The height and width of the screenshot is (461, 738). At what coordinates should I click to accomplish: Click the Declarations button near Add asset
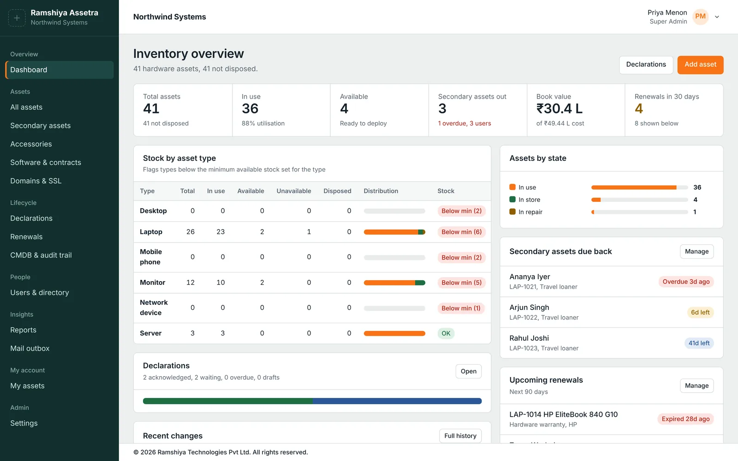point(646,65)
